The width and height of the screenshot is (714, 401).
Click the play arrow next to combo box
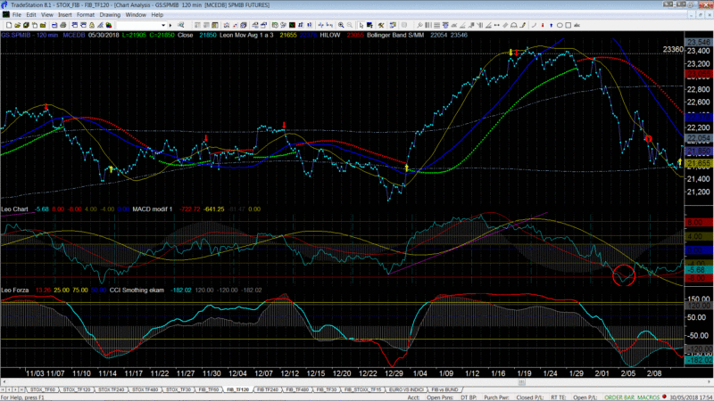point(170,26)
